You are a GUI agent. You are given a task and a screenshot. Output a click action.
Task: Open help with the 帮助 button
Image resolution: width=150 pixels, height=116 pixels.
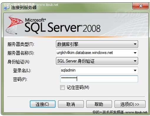(99, 104)
